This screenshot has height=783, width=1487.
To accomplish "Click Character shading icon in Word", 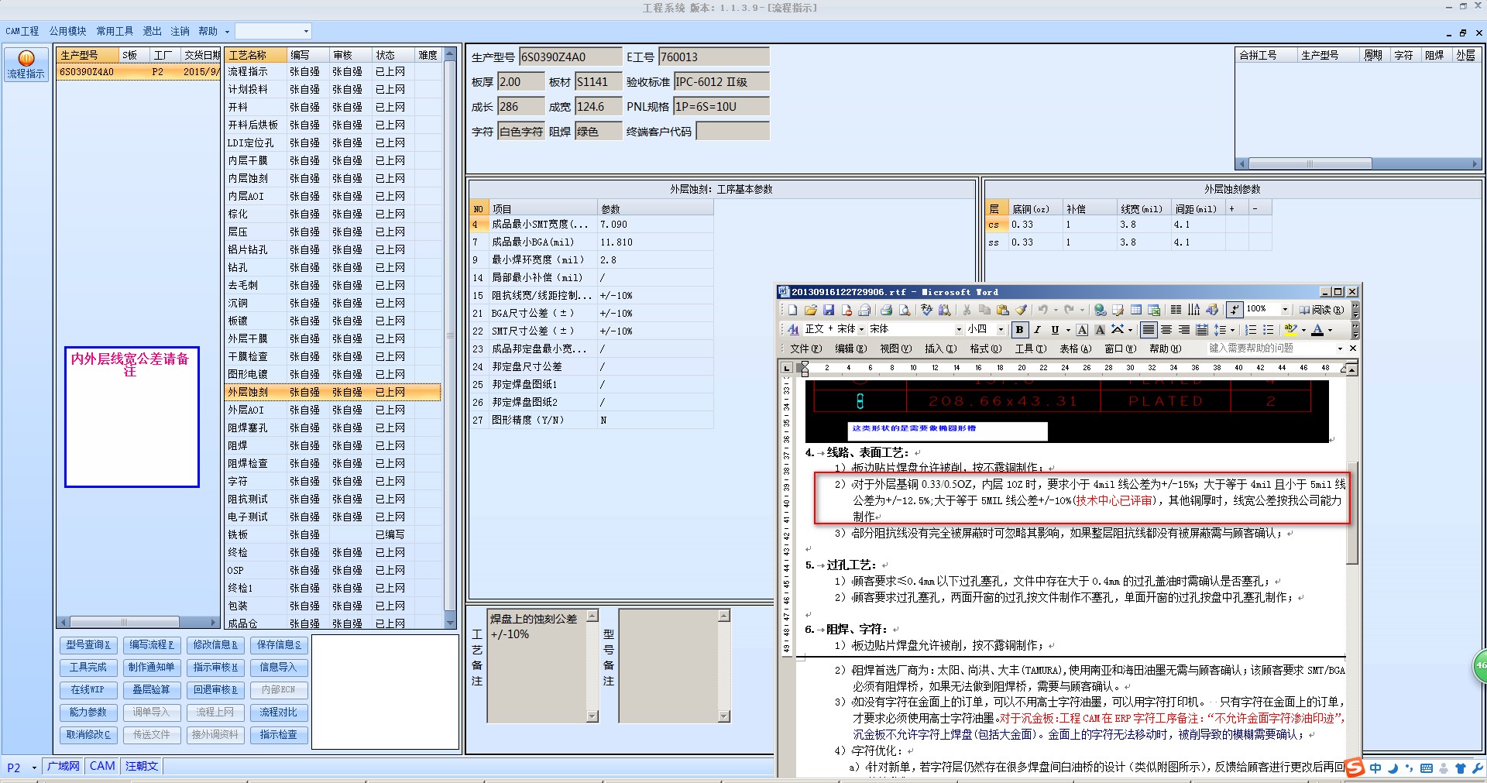I will tap(1100, 329).
